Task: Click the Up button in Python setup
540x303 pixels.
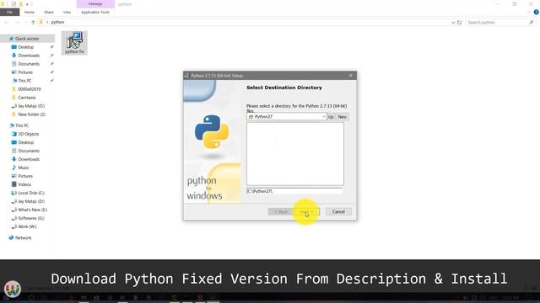Action: click(331, 117)
